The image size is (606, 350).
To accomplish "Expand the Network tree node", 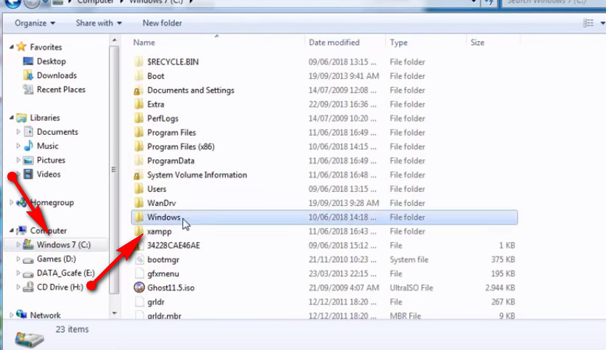I will (12, 315).
